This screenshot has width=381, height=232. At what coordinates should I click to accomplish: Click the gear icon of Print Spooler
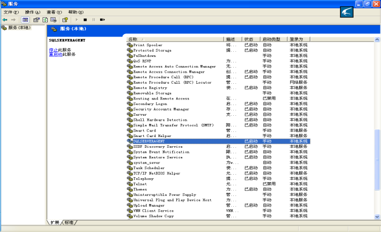[x=130, y=45]
